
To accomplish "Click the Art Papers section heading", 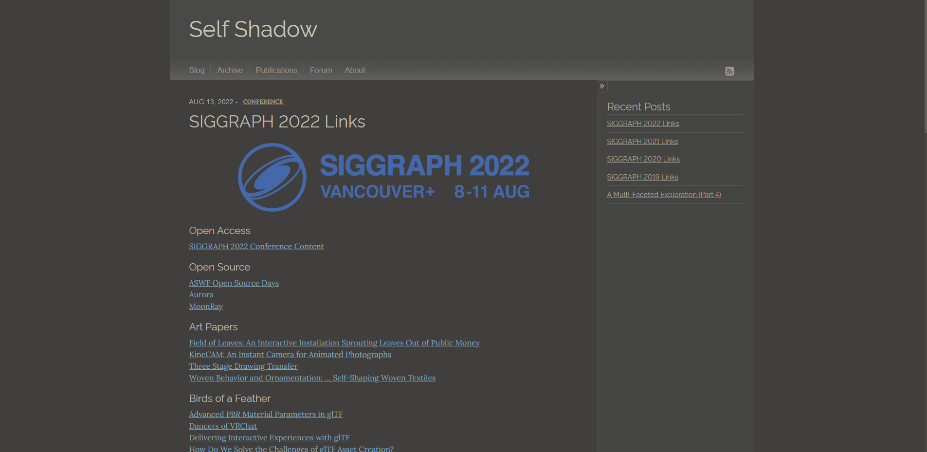I will 213,327.
